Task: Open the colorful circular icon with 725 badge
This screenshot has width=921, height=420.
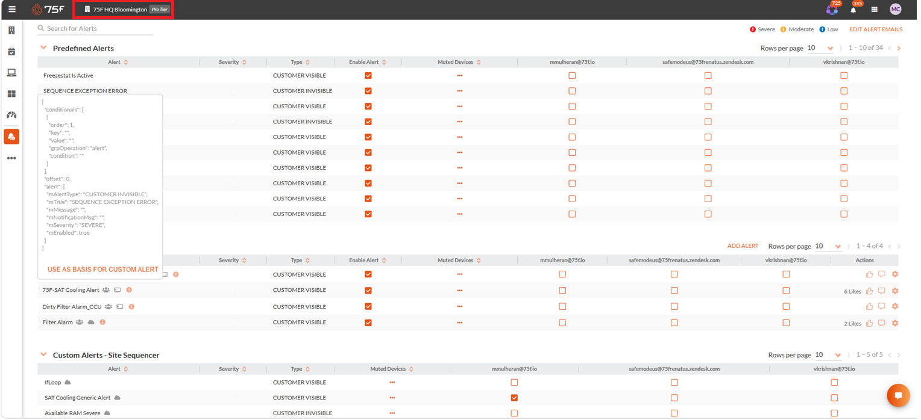Action: pyautogui.click(x=832, y=10)
